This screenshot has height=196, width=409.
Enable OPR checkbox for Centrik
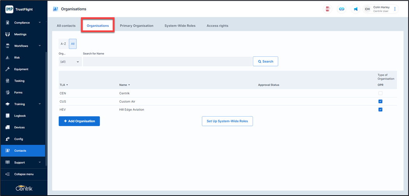pyautogui.click(x=380, y=93)
